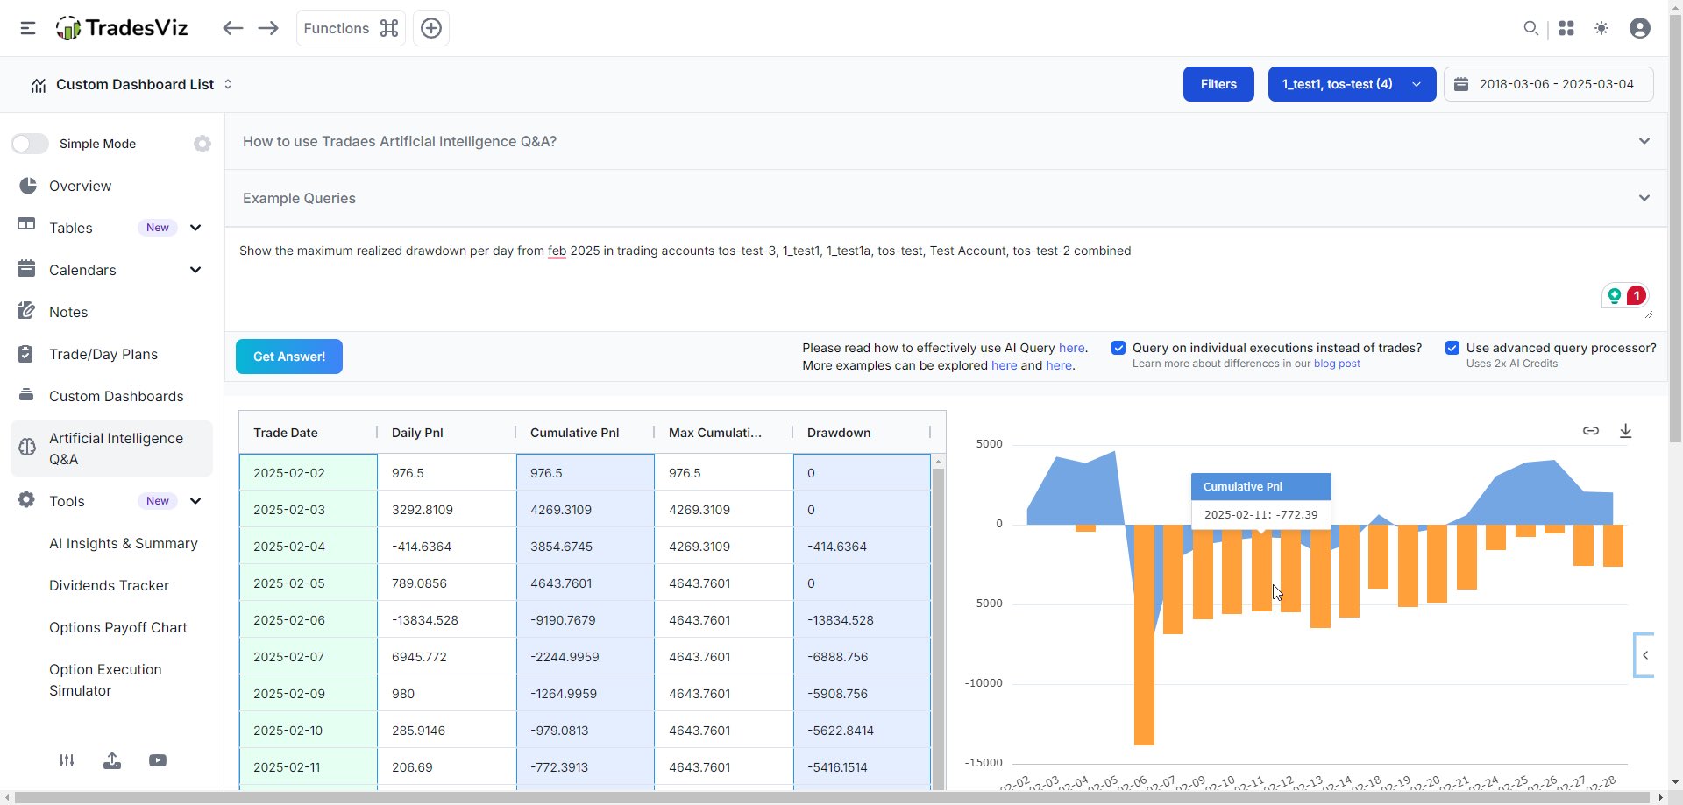Viewport: 1683px width, 805px height.
Task: Click the Custom Dashboards stack icon
Action: pyautogui.click(x=26, y=395)
